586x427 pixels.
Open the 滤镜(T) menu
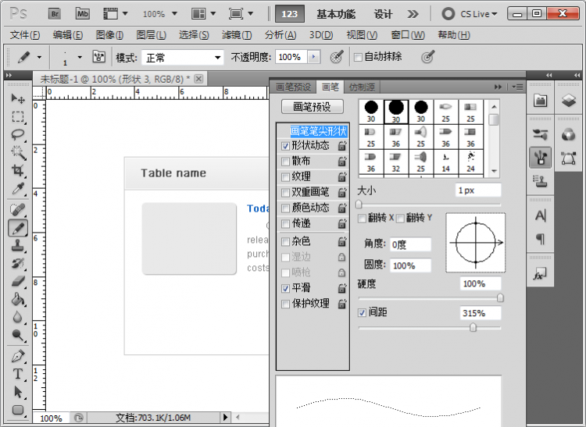click(237, 35)
